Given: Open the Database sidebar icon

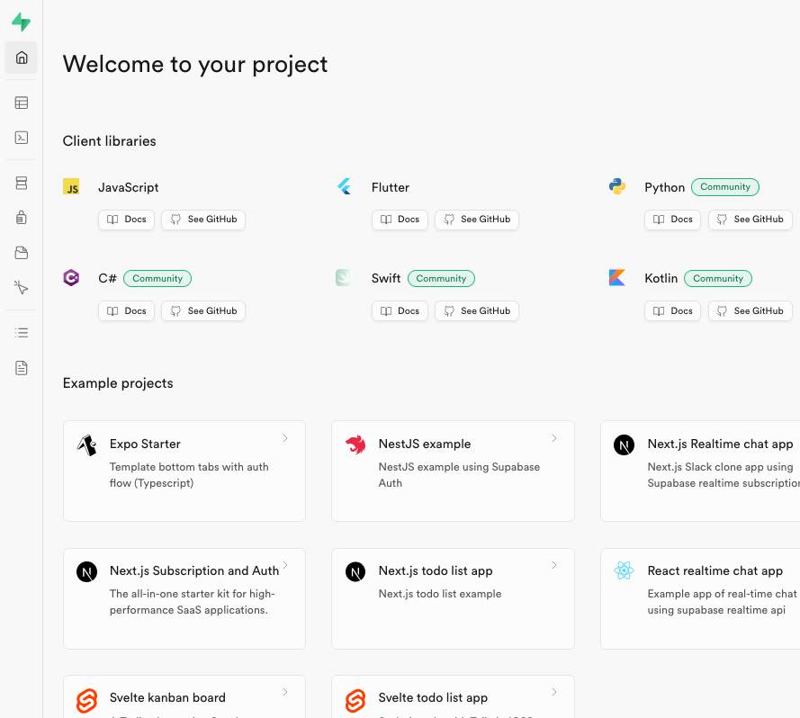Looking at the screenshot, I should pos(21,183).
